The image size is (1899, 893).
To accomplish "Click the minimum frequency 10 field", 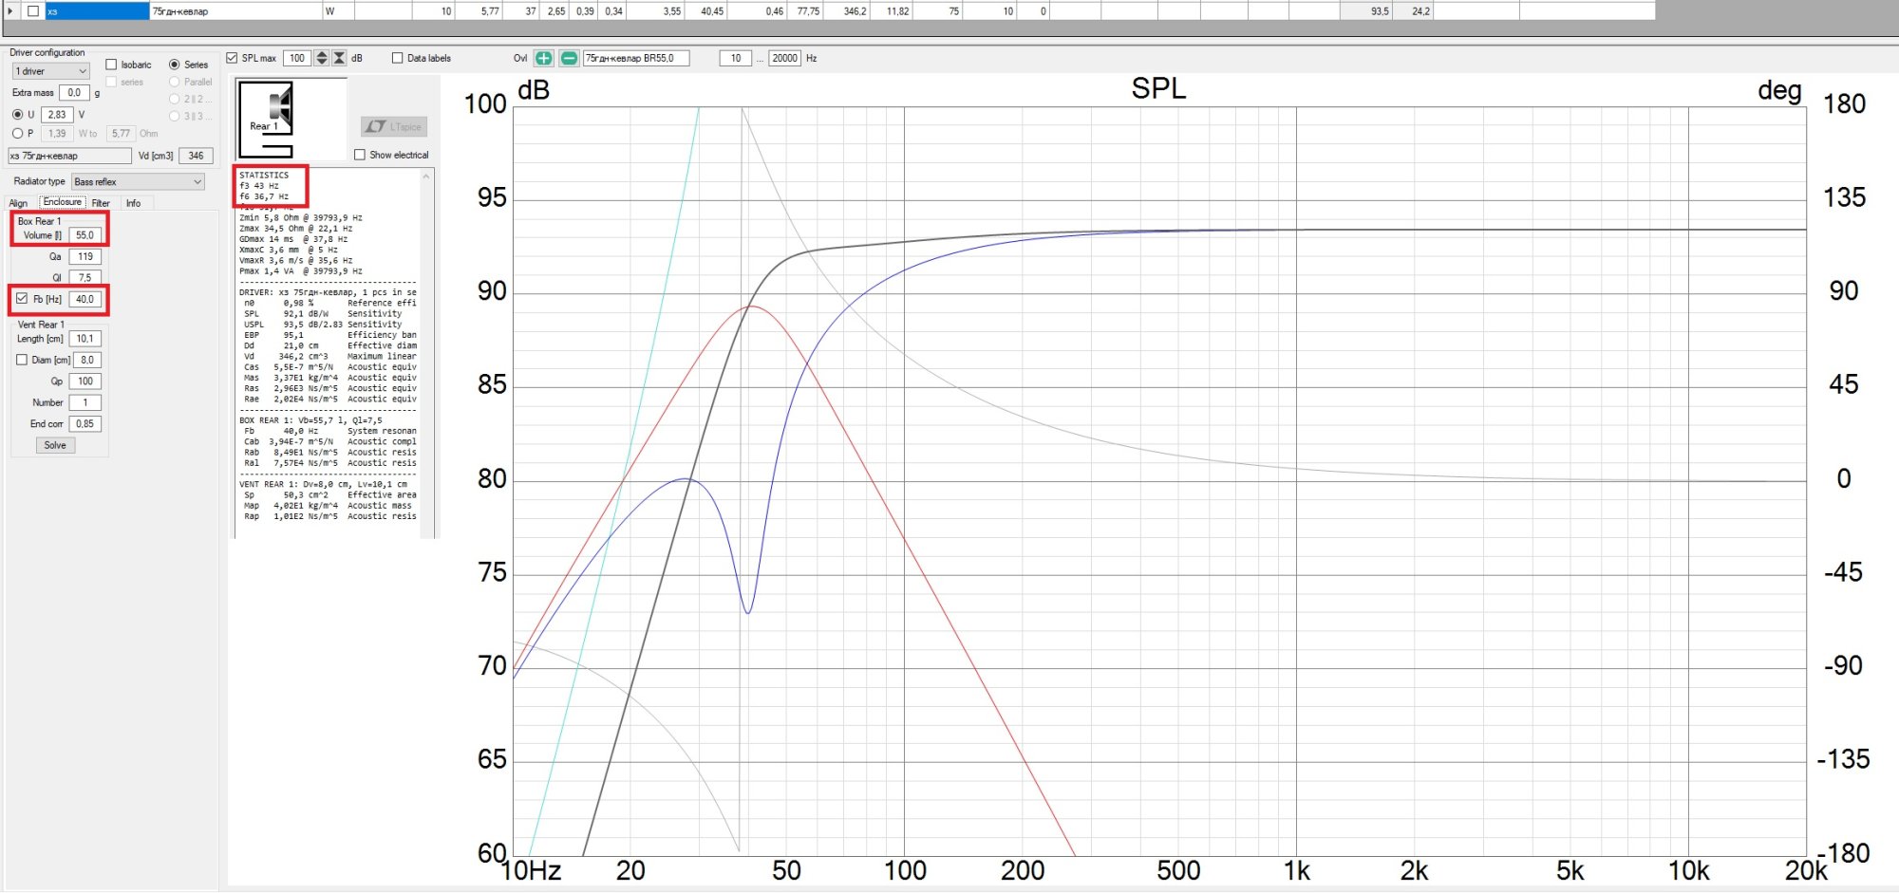I will 736,58.
